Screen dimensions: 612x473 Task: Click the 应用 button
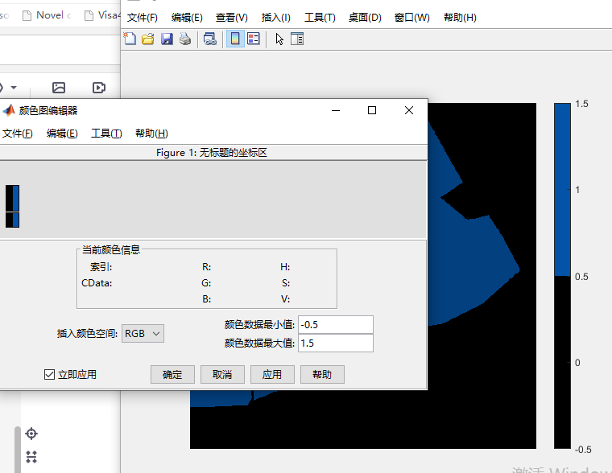(x=272, y=375)
